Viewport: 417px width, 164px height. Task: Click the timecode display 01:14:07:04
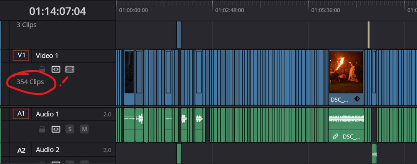click(x=58, y=11)
